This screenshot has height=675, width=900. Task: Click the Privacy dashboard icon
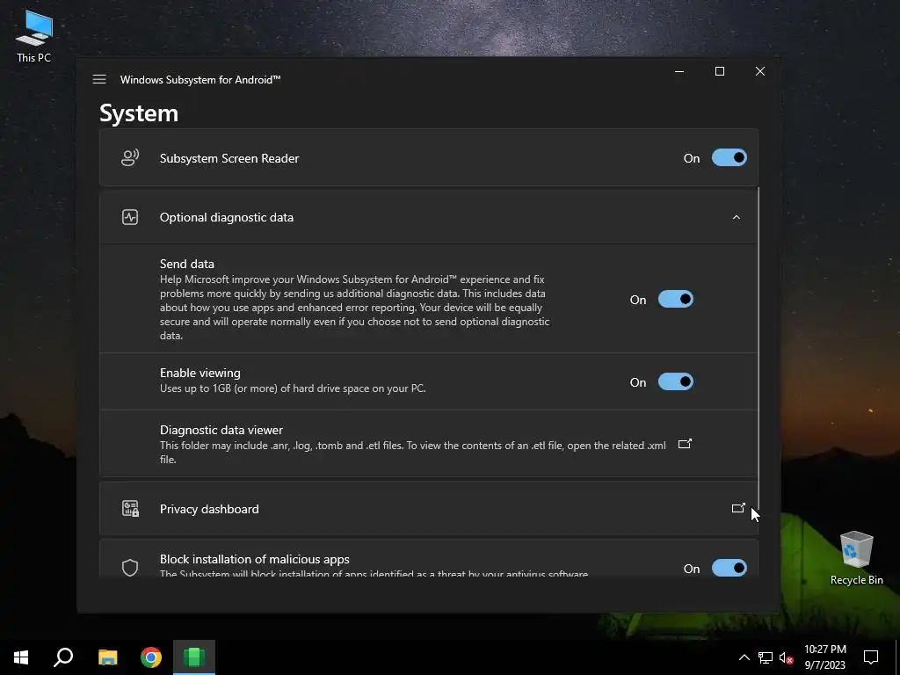coord(130,509)
